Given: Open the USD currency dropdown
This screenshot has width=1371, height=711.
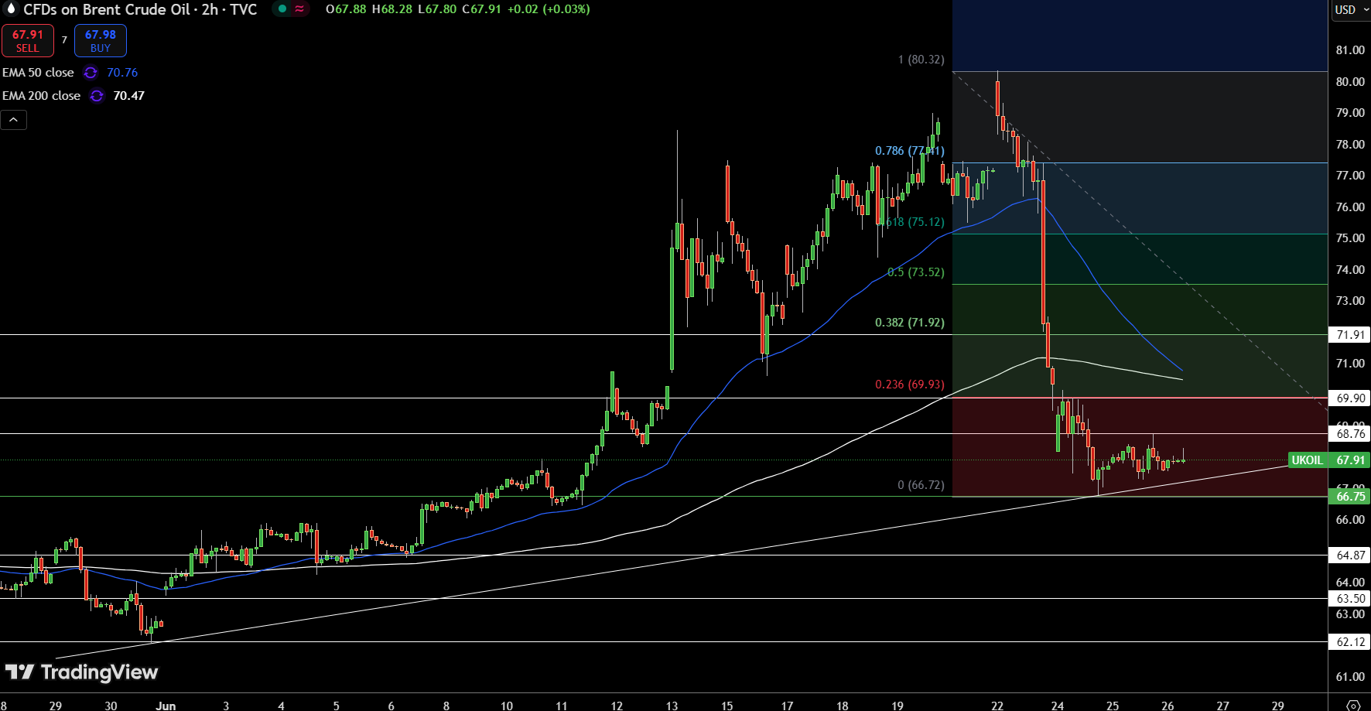Looking at the screenshot, I should pos(1351,10).
